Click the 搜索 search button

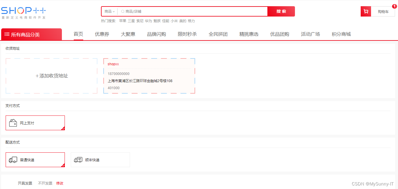[281, 12]
